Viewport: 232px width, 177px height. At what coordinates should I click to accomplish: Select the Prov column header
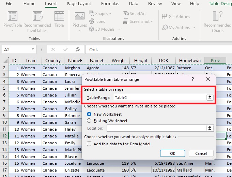215,61
